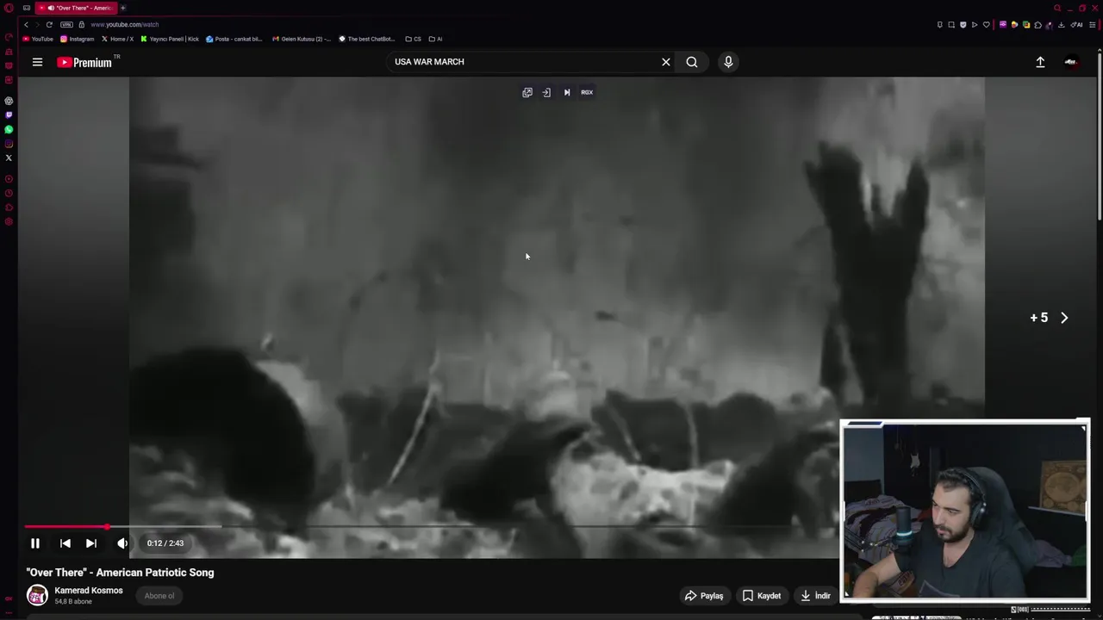Open the Yayıncı Paneli | Kick bookmark
The image size is (1103, 620).
[171, 39]
